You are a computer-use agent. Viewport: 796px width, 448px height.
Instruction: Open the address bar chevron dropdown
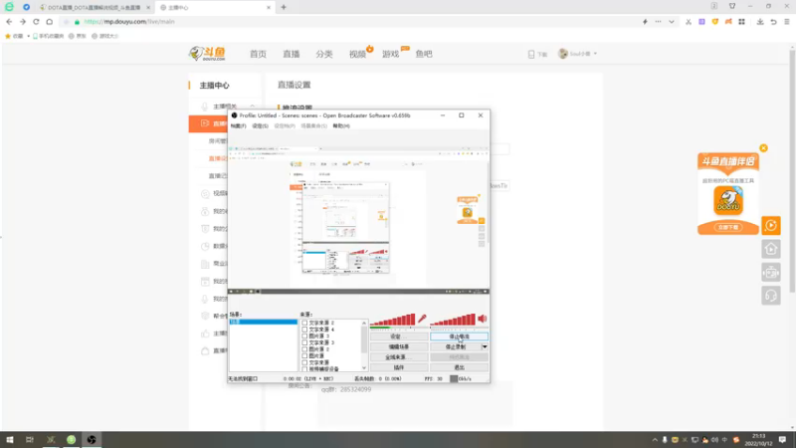pos(671,22)
